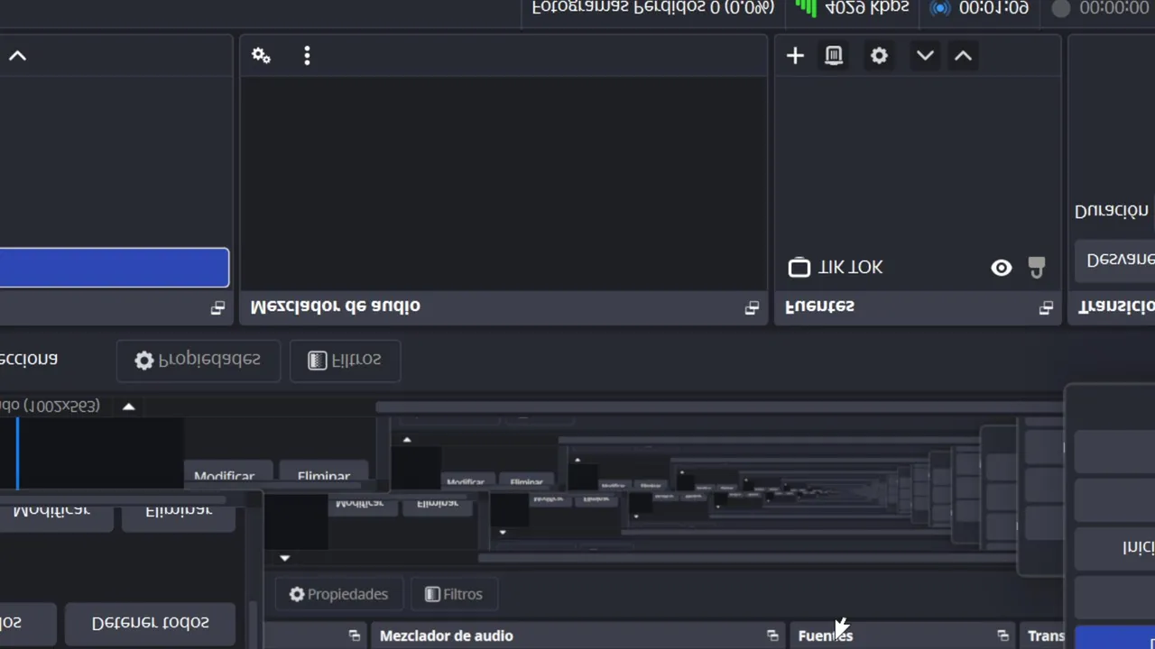Click the green bitrate bars status icon
The width and height of the screenshot is (1155, 649).
point(806,8)
